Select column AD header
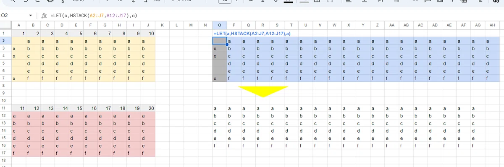 [435, 26]
